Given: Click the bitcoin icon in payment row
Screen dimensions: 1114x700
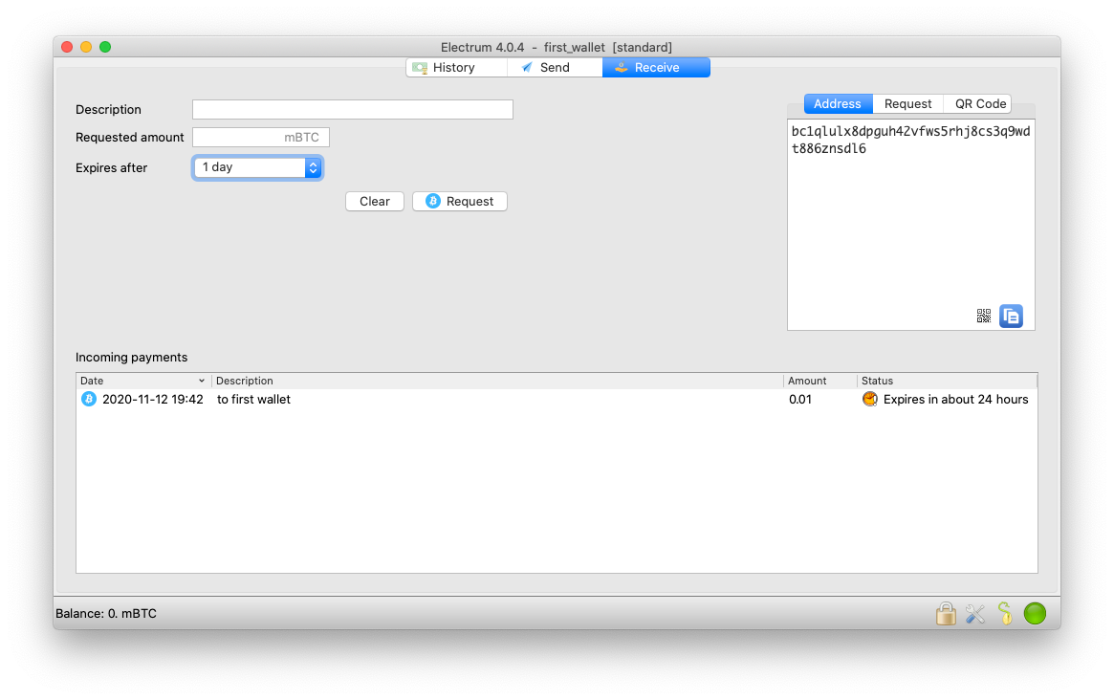Looking at the screenshot, I should 89,400.
